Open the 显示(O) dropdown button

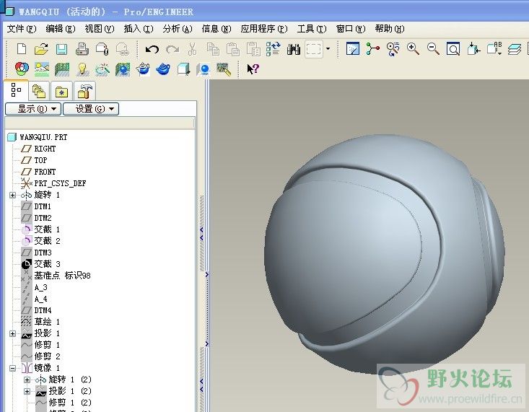[33, 109]
